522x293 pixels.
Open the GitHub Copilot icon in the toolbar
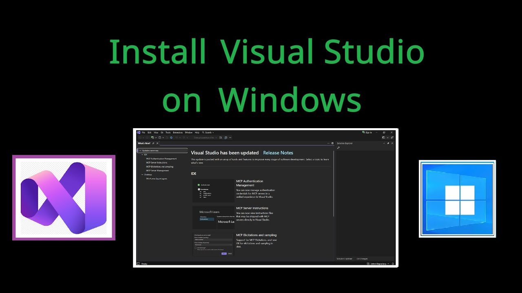pos(384,138)
